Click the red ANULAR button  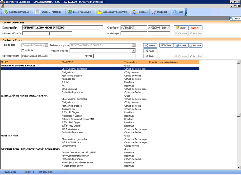point(195,28)
